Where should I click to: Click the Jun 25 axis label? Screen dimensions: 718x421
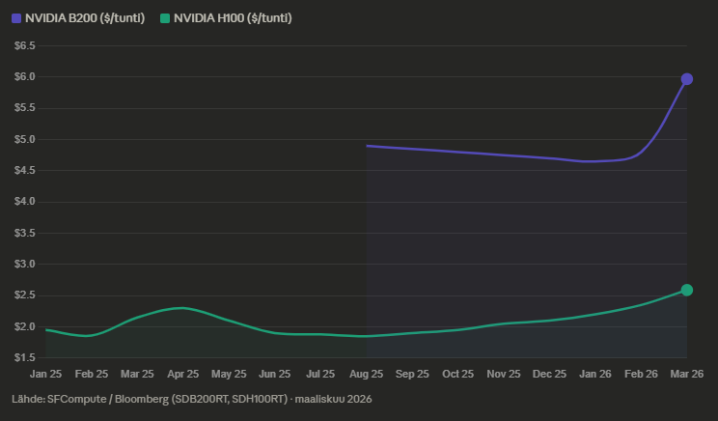[x=275, y=374]
